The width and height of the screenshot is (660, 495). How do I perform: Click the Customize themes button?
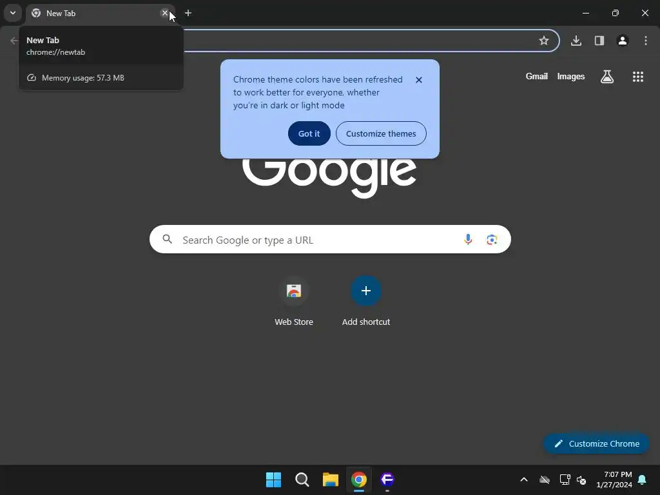point(381,133)
